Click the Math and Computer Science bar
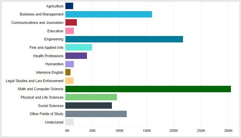Viewport: 241px width, 138px height. (148, 89)
